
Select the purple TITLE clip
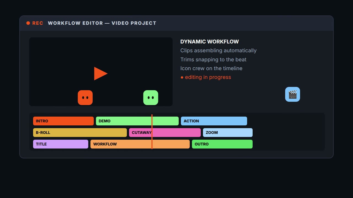coord(61,144)
